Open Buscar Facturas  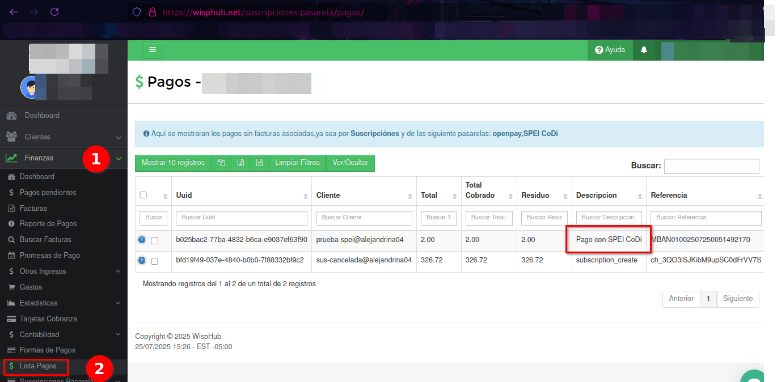46,240
